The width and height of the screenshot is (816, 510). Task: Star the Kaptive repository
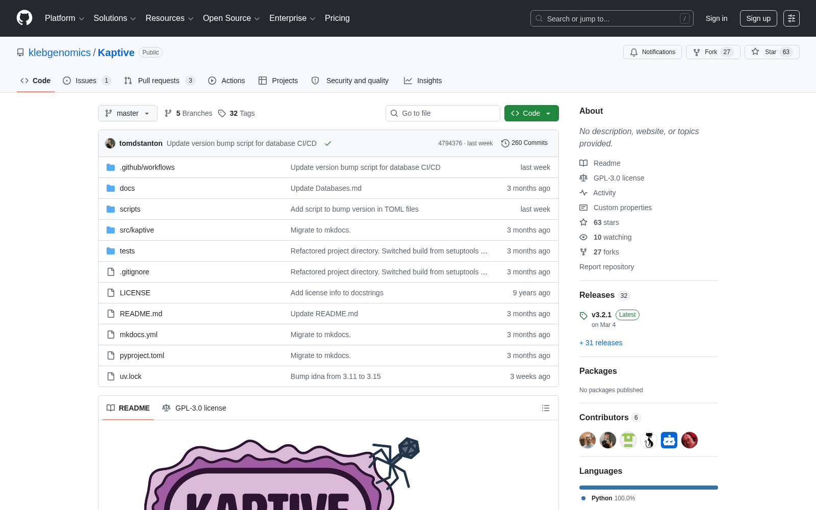772,52
